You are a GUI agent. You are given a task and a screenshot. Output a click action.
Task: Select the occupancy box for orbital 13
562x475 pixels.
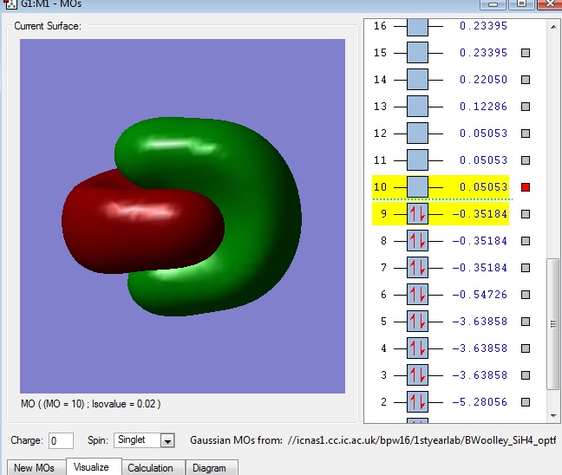pos(417,107)
